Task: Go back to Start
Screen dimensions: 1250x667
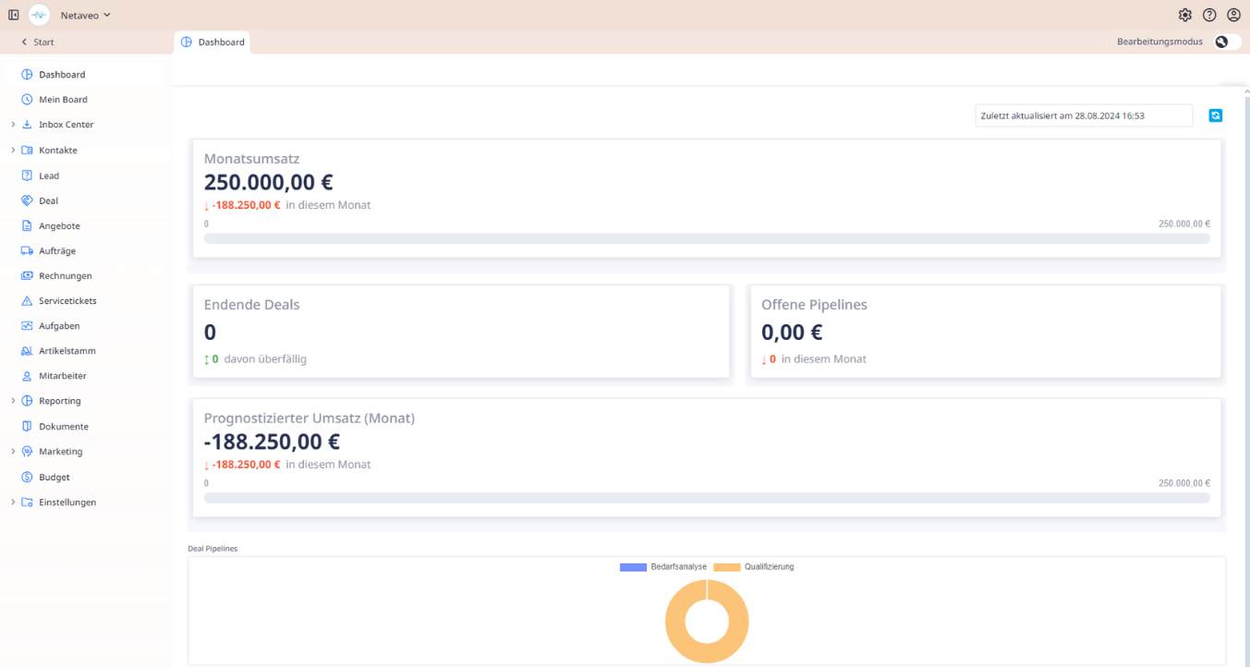Action: tap(38, 42)
